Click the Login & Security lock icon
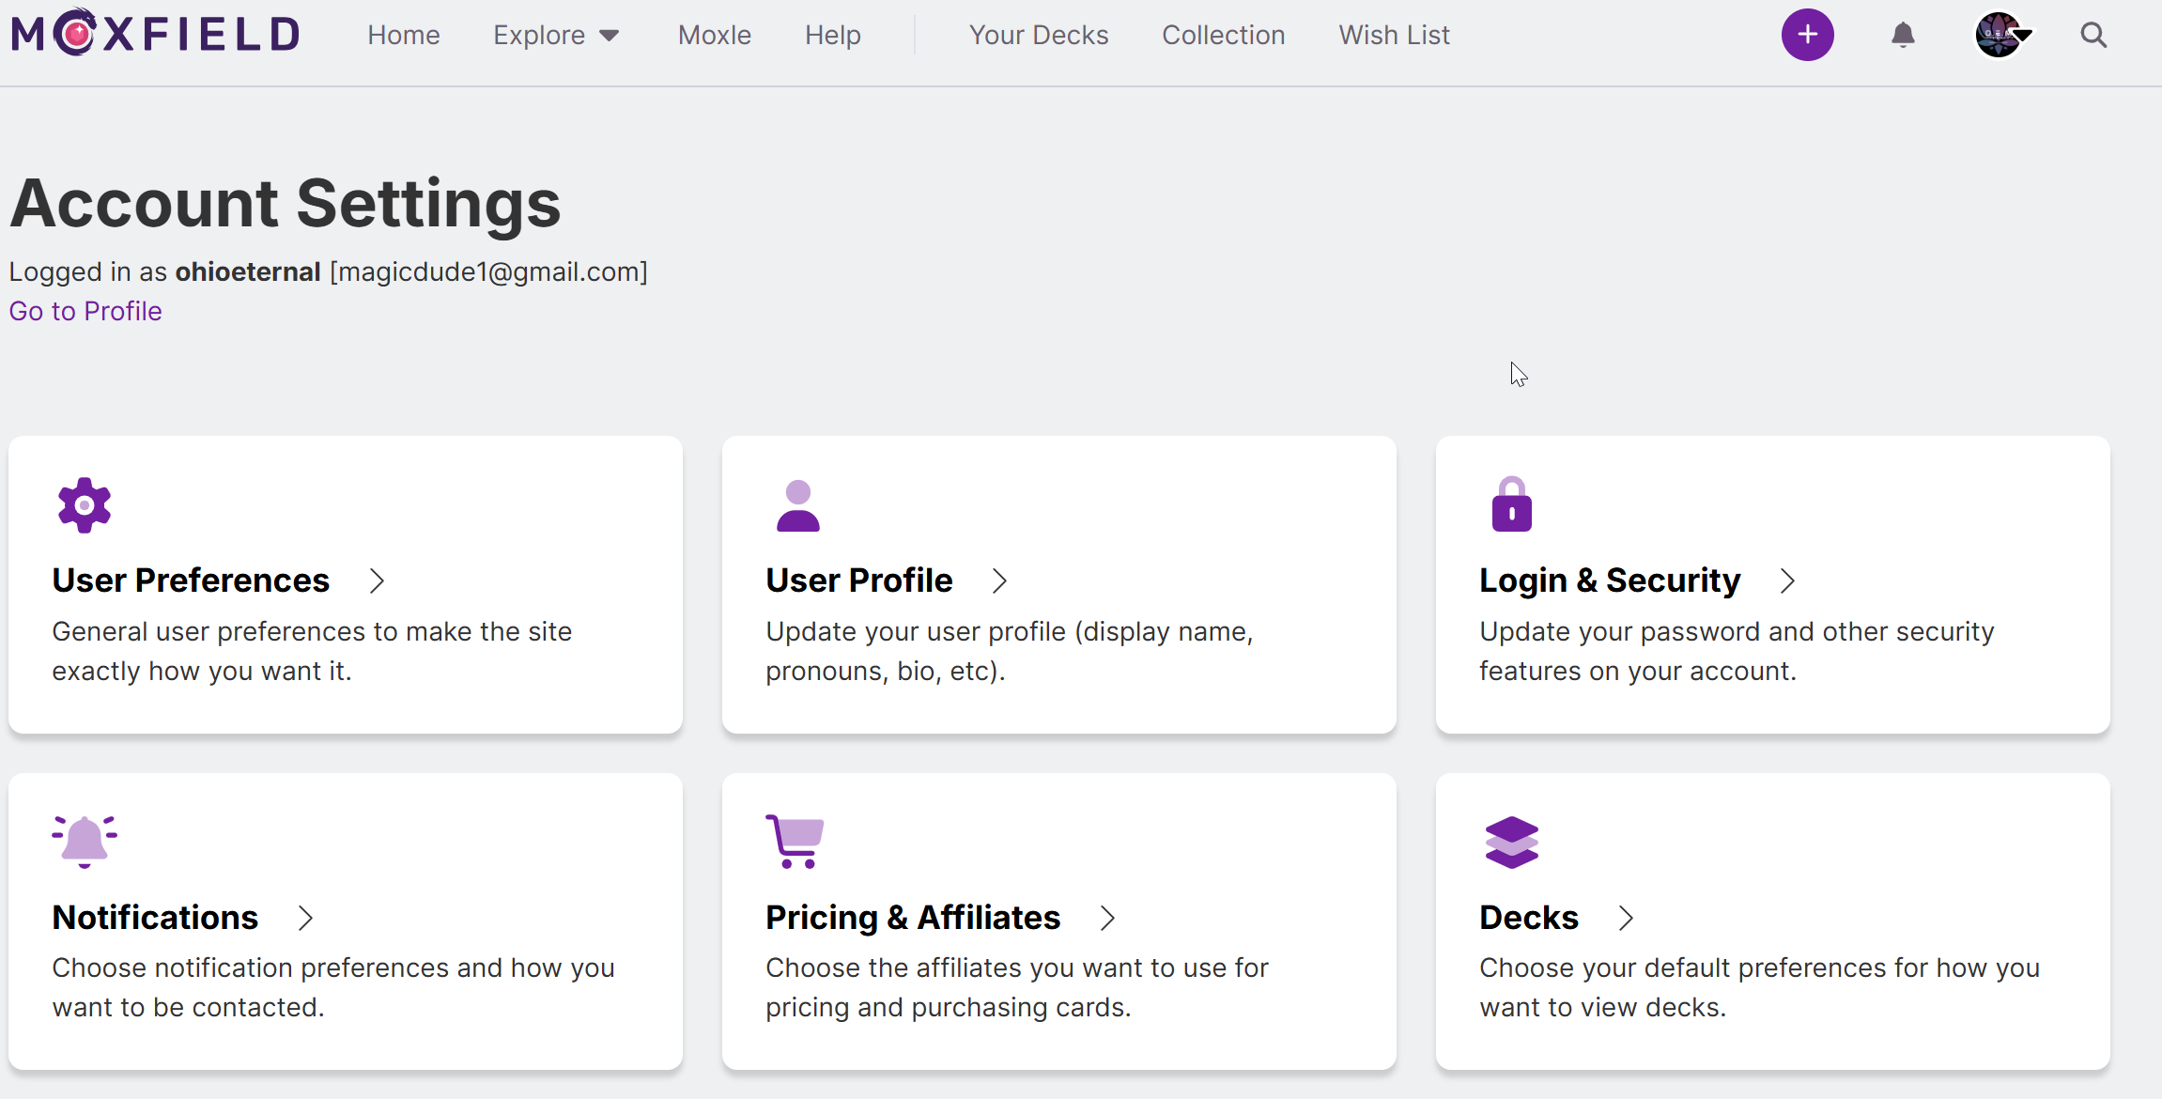 (x=1511, y=504)
